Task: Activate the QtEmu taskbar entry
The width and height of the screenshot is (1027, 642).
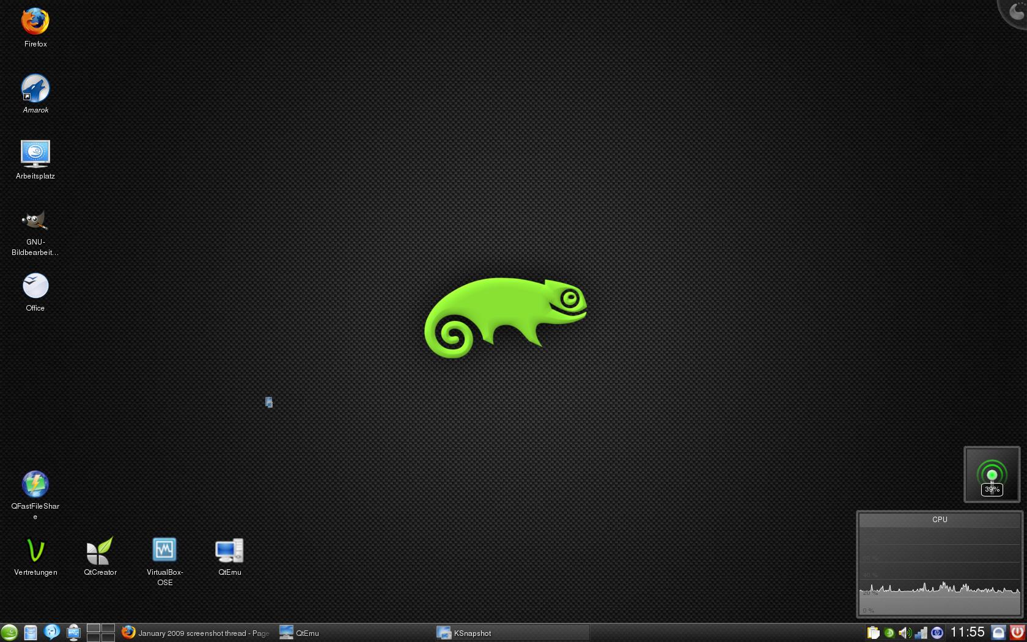Action: tap(355, 633)
